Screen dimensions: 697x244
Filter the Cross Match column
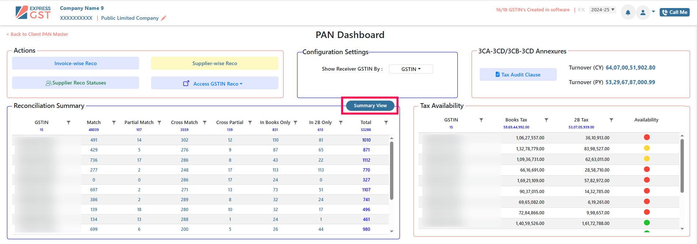point(205,123)
